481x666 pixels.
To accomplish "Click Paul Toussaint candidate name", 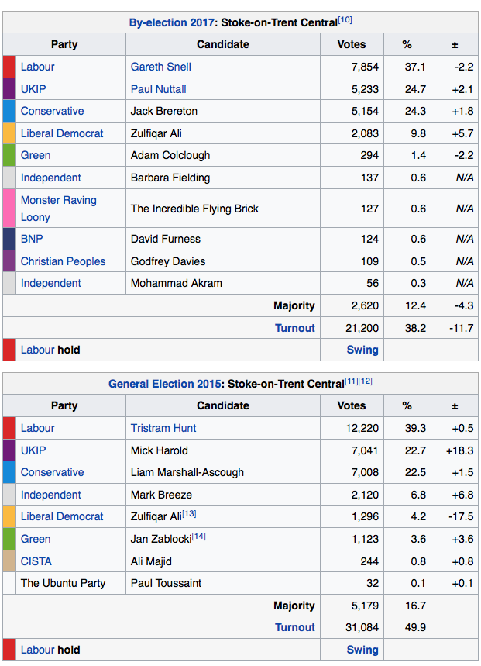I will (166, 583).
